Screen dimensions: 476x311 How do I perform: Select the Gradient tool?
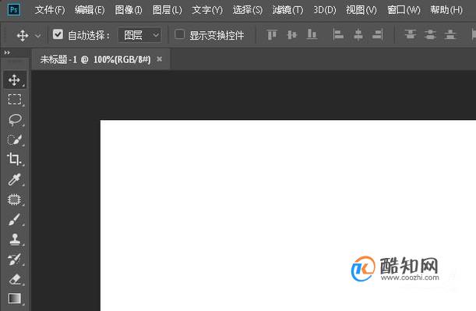tap(15, 299)
